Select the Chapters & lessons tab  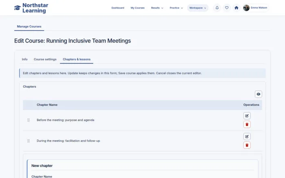[77, 59]
